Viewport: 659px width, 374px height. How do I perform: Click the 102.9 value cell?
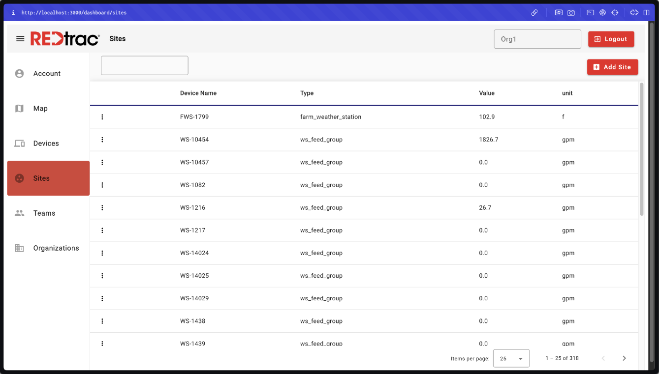point(487,117)
